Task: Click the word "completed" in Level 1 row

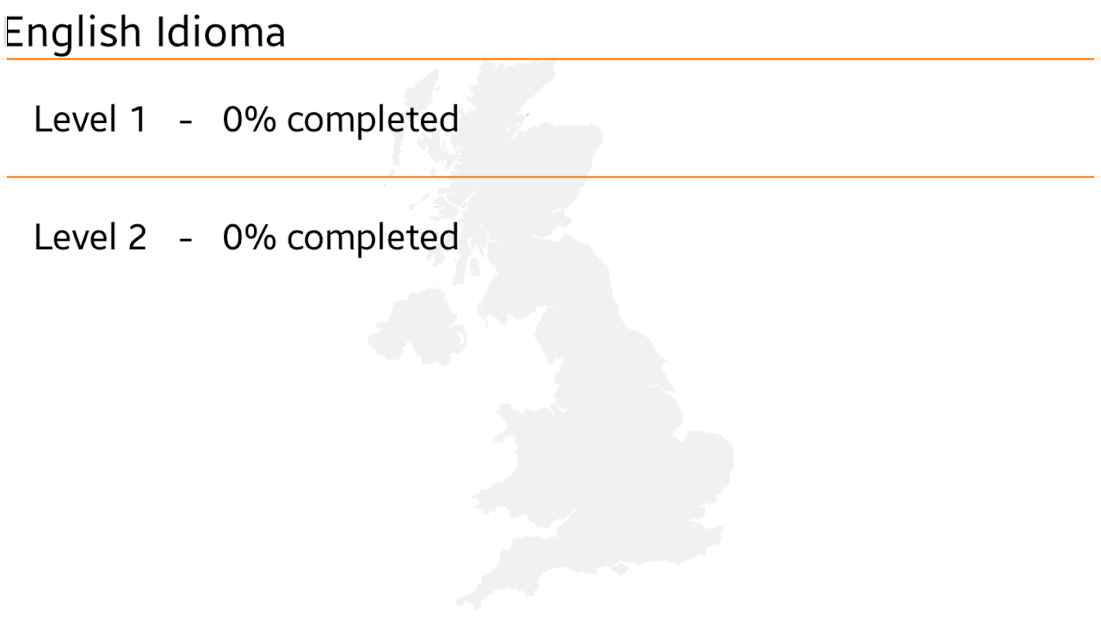Action: (x=372, y=121)
